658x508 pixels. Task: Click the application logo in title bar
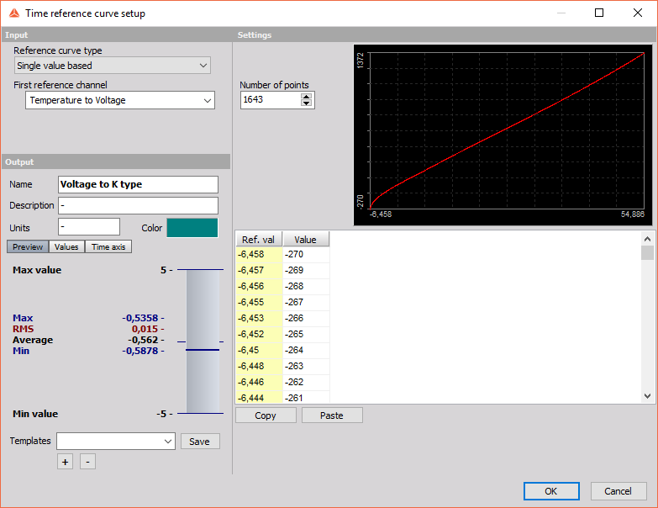point(14,13)
